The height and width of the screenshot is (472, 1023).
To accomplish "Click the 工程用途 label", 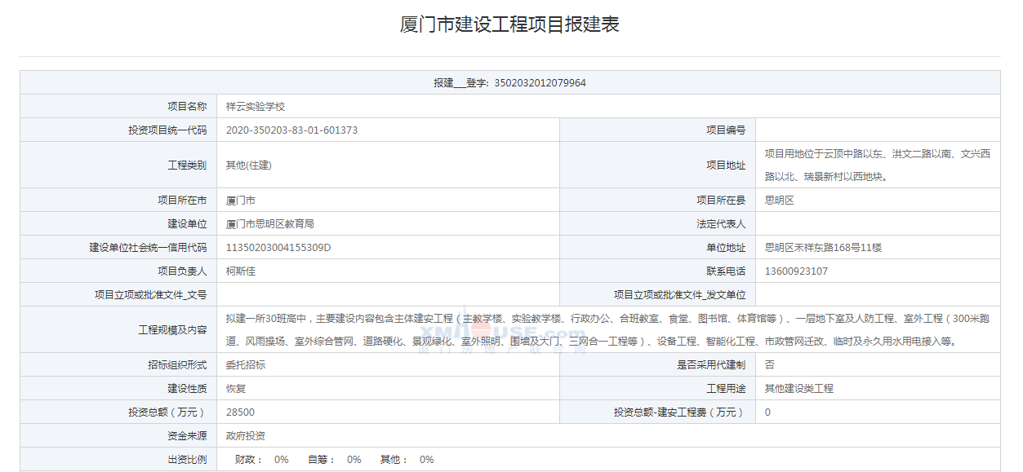I will pos(726,389).
